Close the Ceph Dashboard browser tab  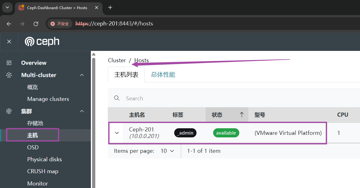[97, 8]
